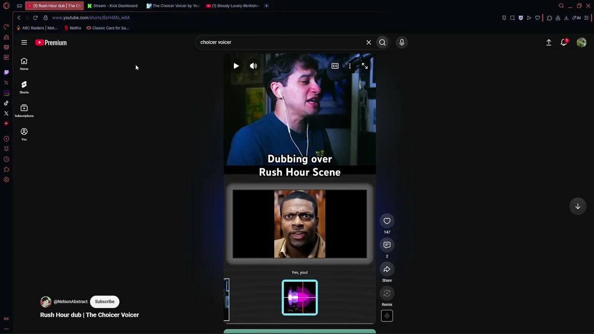Open the Short's sound icon page
The height and width of the screenshot is (334, 594).
pos(387,316)
